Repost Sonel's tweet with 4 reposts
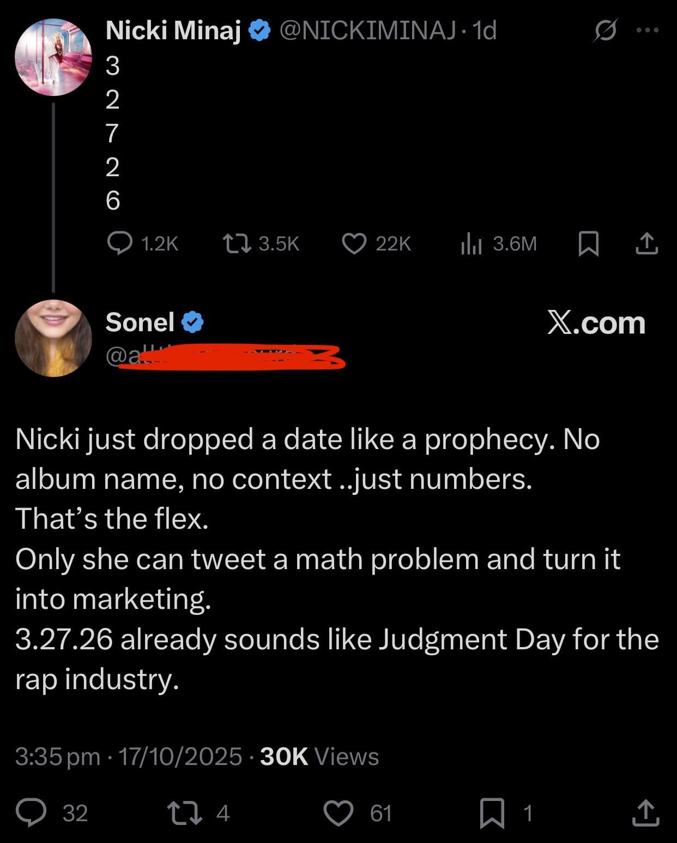This screenshot has width=677, height=843. [x=186, y=812]
